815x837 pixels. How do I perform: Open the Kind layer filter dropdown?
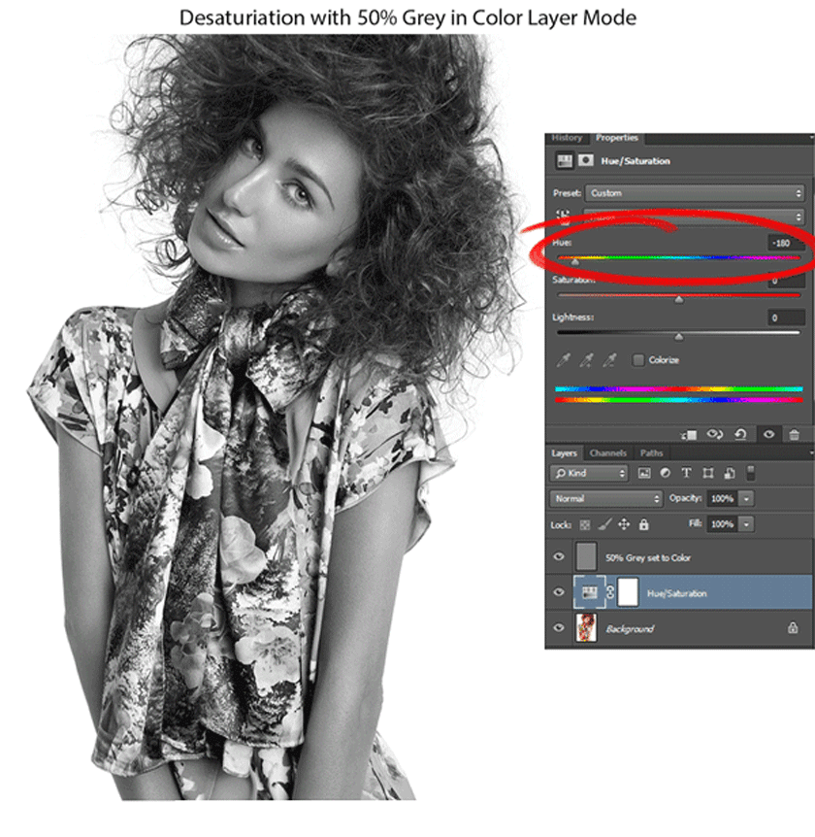pyautogui.click(x=589, y=473)
